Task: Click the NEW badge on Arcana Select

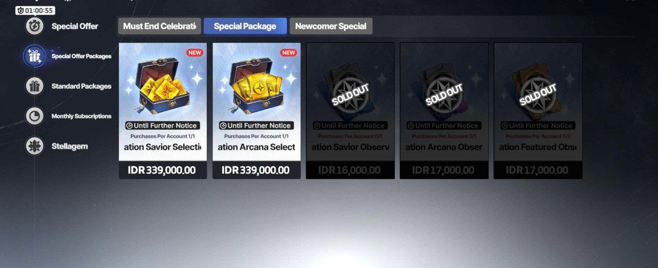Action: (x=289, y=52)
